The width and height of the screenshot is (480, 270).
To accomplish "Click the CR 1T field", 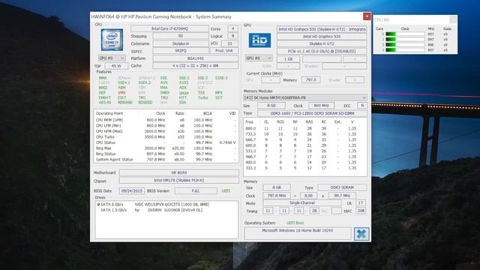I will 361,203.
